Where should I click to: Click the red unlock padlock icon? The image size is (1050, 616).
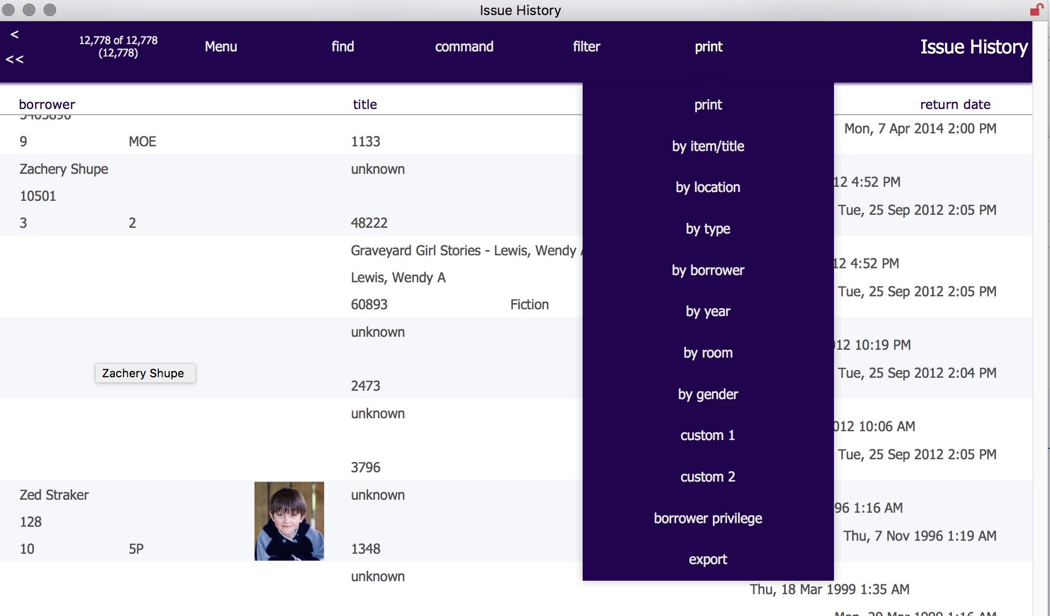click(1036, 10)
